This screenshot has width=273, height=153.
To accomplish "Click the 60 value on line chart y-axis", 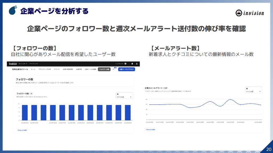I will click(146, 100).
